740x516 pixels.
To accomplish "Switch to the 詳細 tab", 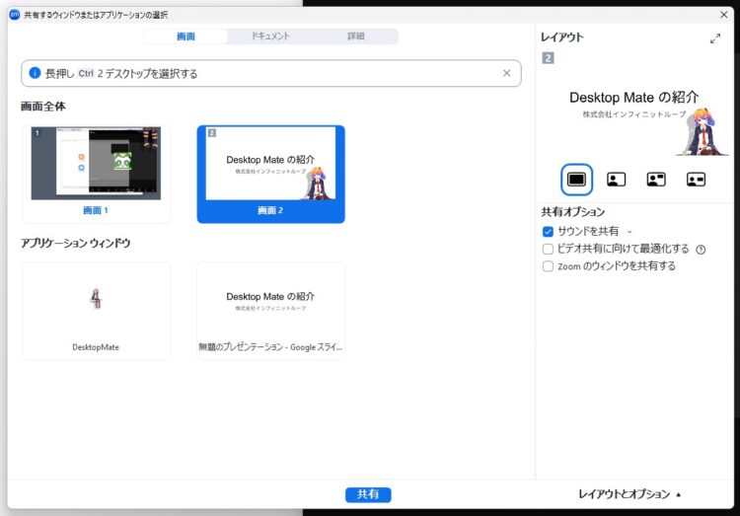I will tap(355, 37).
